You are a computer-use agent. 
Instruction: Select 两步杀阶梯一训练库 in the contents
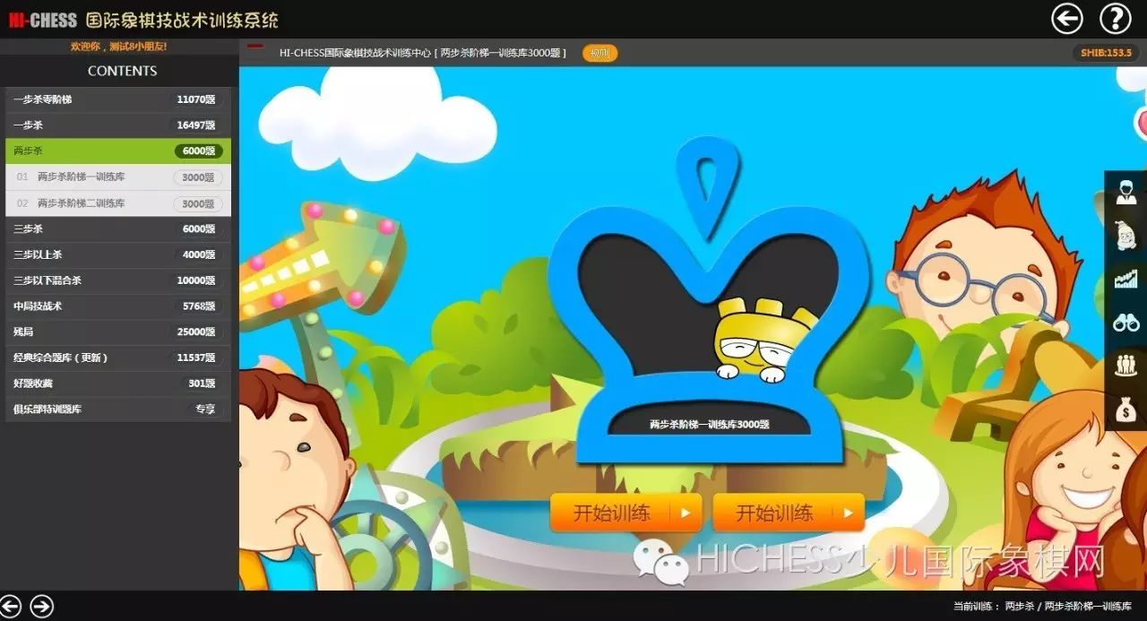[x=117, y=177]
